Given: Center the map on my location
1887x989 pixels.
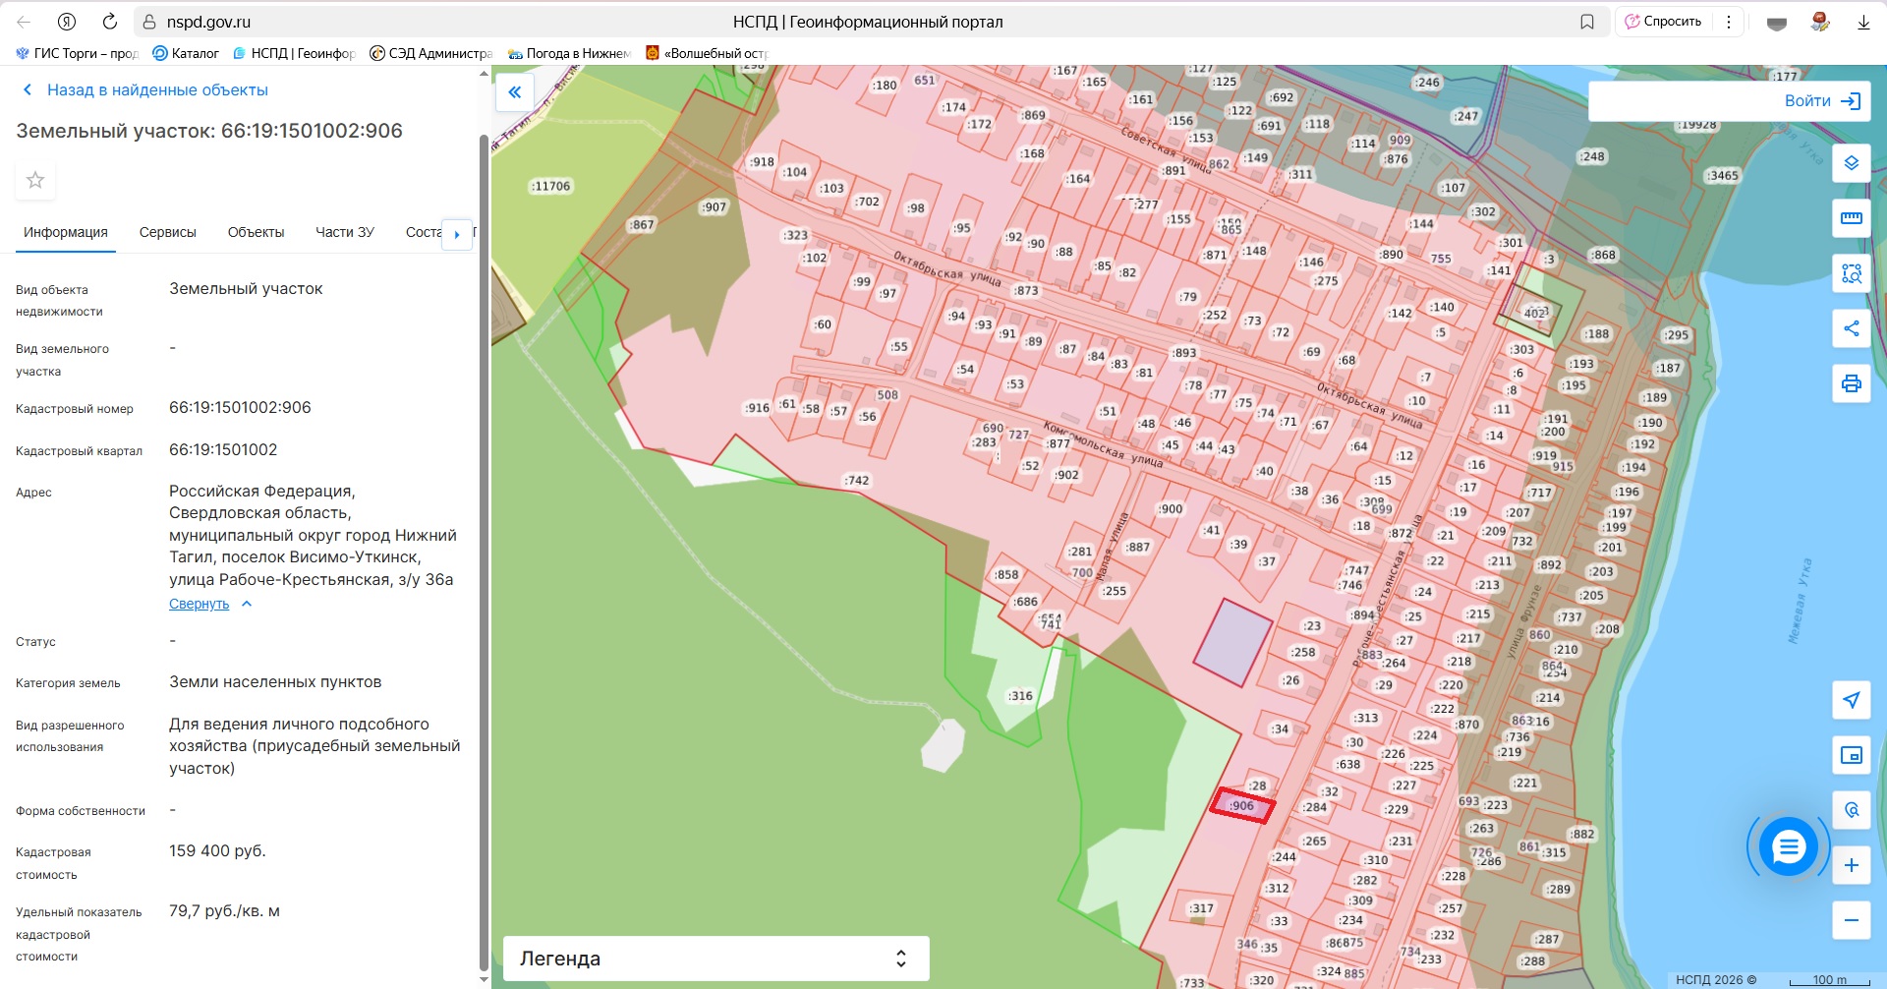Looking at the screenshot, I should point(1851,700).
